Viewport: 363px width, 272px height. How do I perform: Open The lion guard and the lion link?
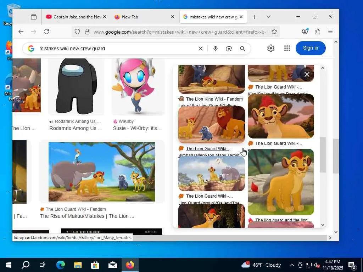pyautogui.click(x=281, y=220)
